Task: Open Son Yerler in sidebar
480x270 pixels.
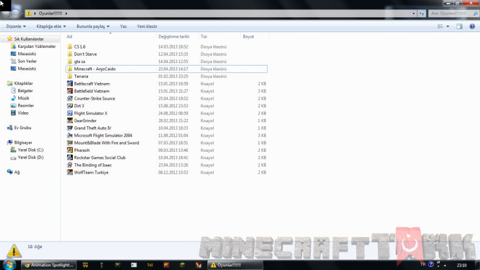Action: pyautogui.click(x=27, y=61)
